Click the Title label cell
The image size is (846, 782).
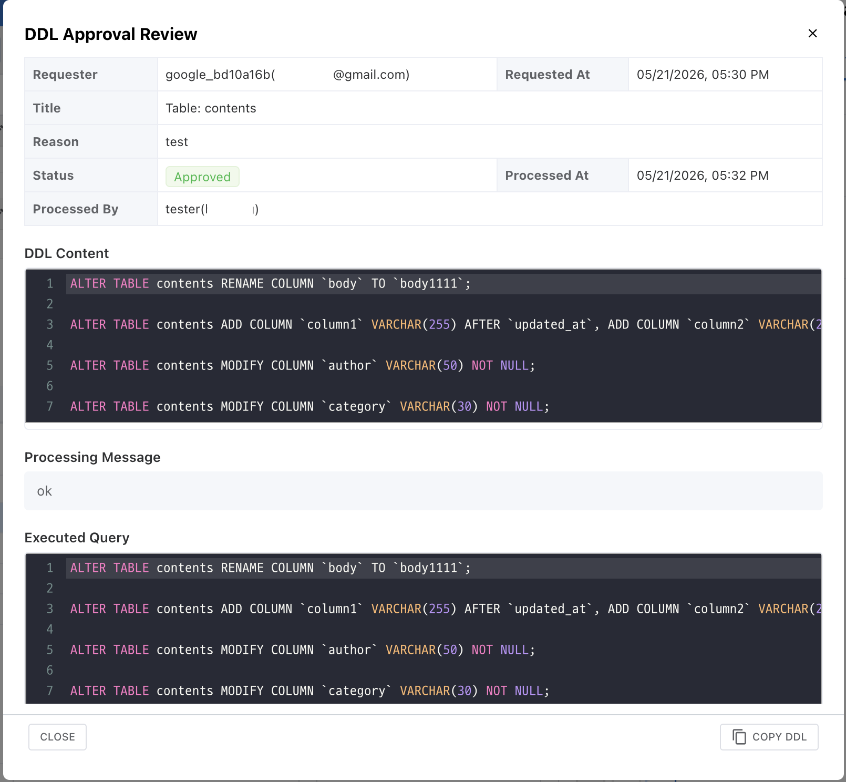coord(91,108)
